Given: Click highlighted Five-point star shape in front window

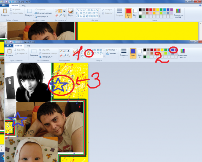Looking at the screenshot, I should (x=89, y=53).
